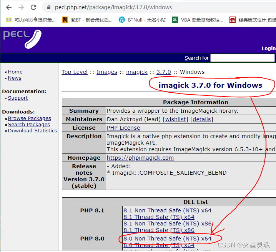The width and height of the screenshot is (276, 252).
Task: Click the 'Documentation:' sidebar heading
Action: [x=24, y=92]
